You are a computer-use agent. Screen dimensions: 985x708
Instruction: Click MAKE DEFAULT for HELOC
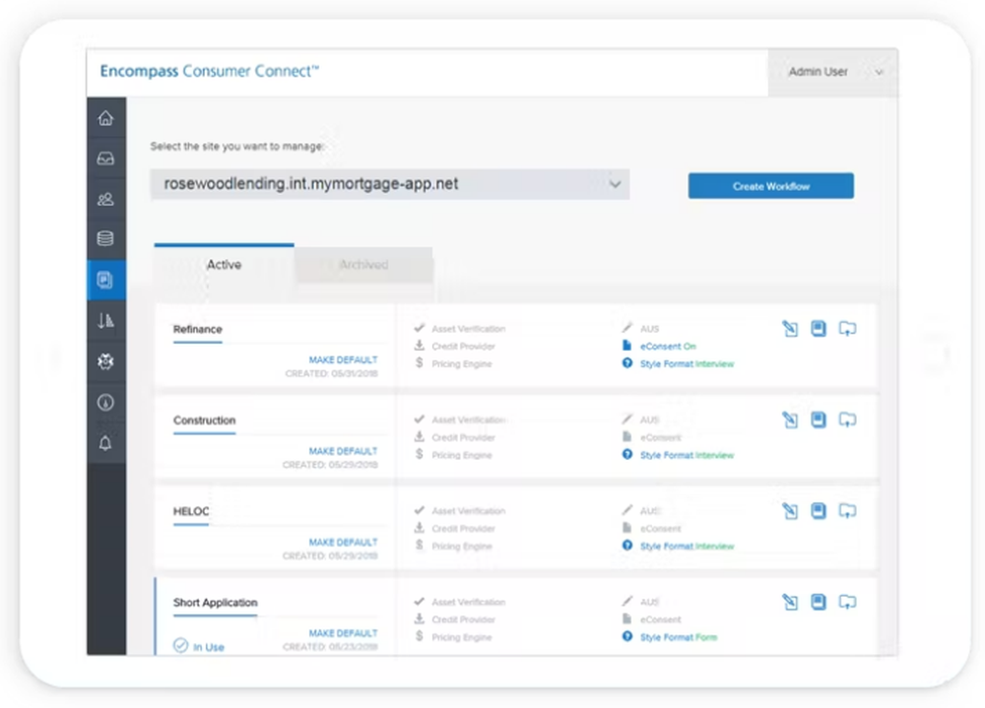[x=343, y=543]
